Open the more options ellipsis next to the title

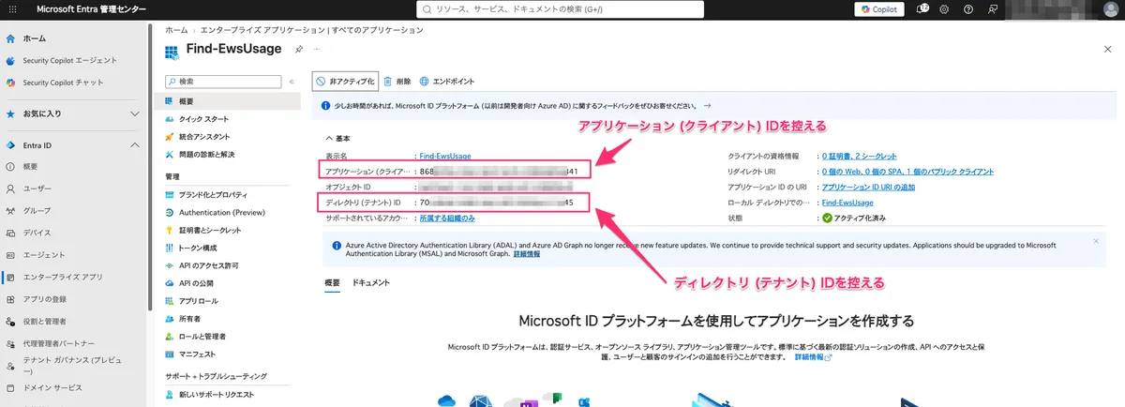coord(317,49)
